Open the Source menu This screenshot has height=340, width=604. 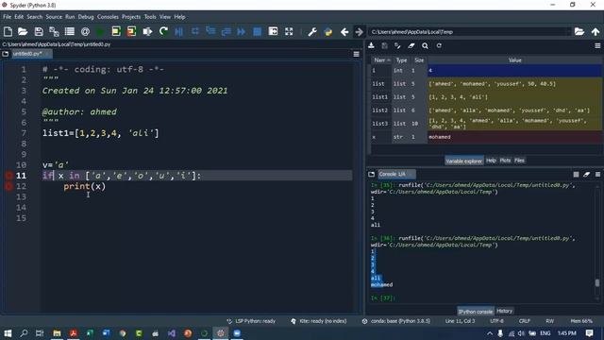coord(54,17)
